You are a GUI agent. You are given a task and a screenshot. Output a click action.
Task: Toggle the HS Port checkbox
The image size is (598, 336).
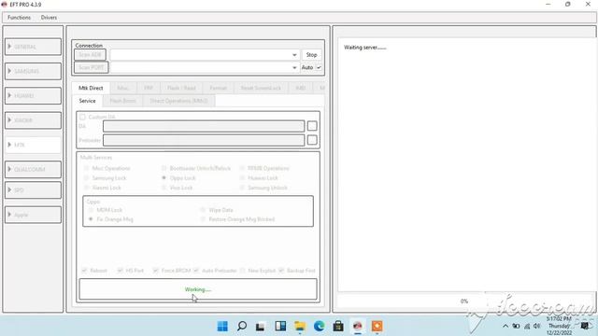click(120, 271)
